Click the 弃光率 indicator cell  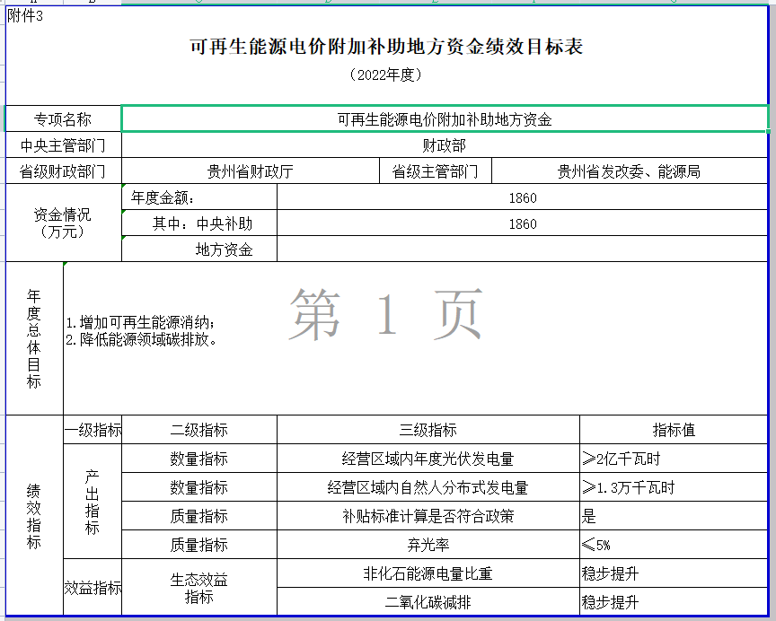pyautogui.click(x=428, y=545)
